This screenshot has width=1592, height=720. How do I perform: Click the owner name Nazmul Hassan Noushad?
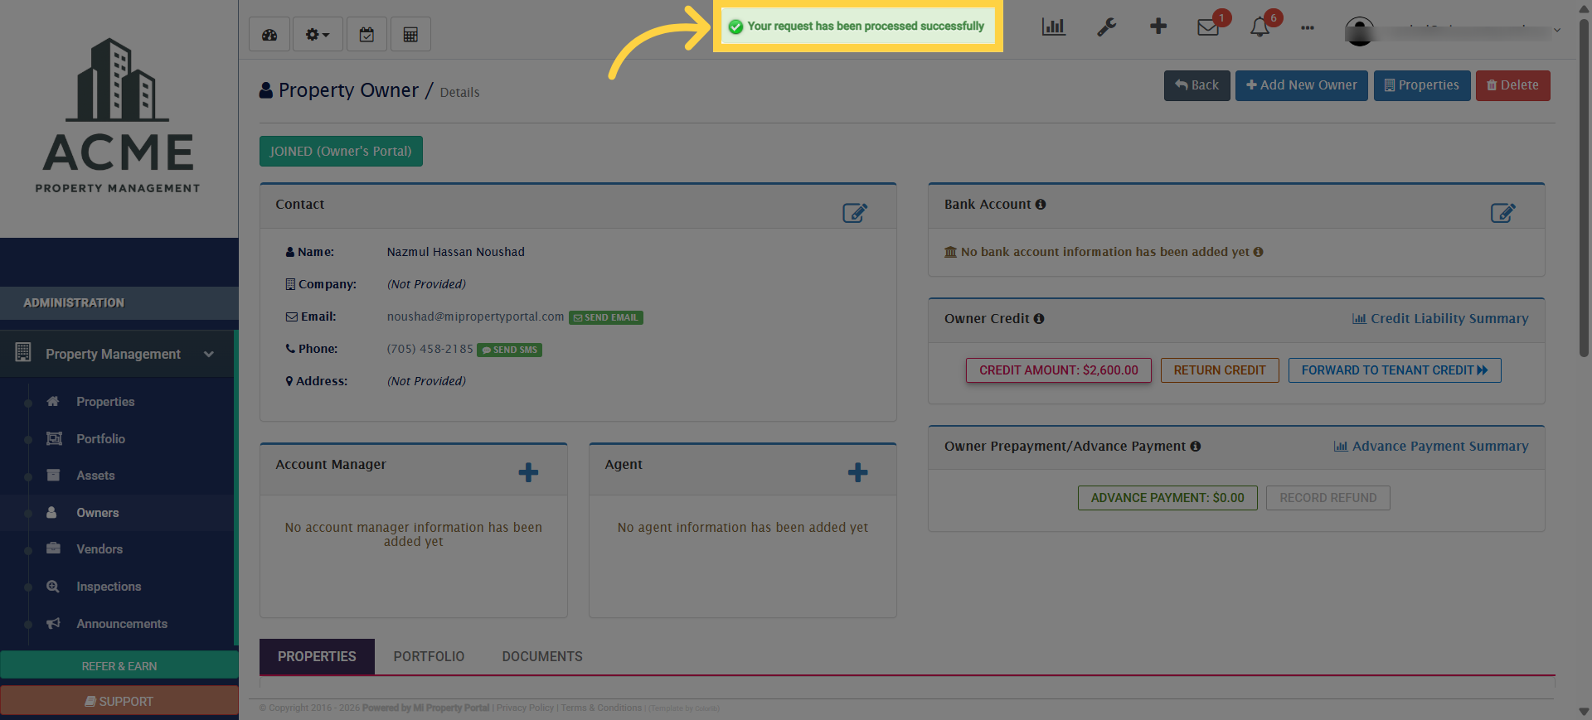pyautogui.click(x=455, y=252)
